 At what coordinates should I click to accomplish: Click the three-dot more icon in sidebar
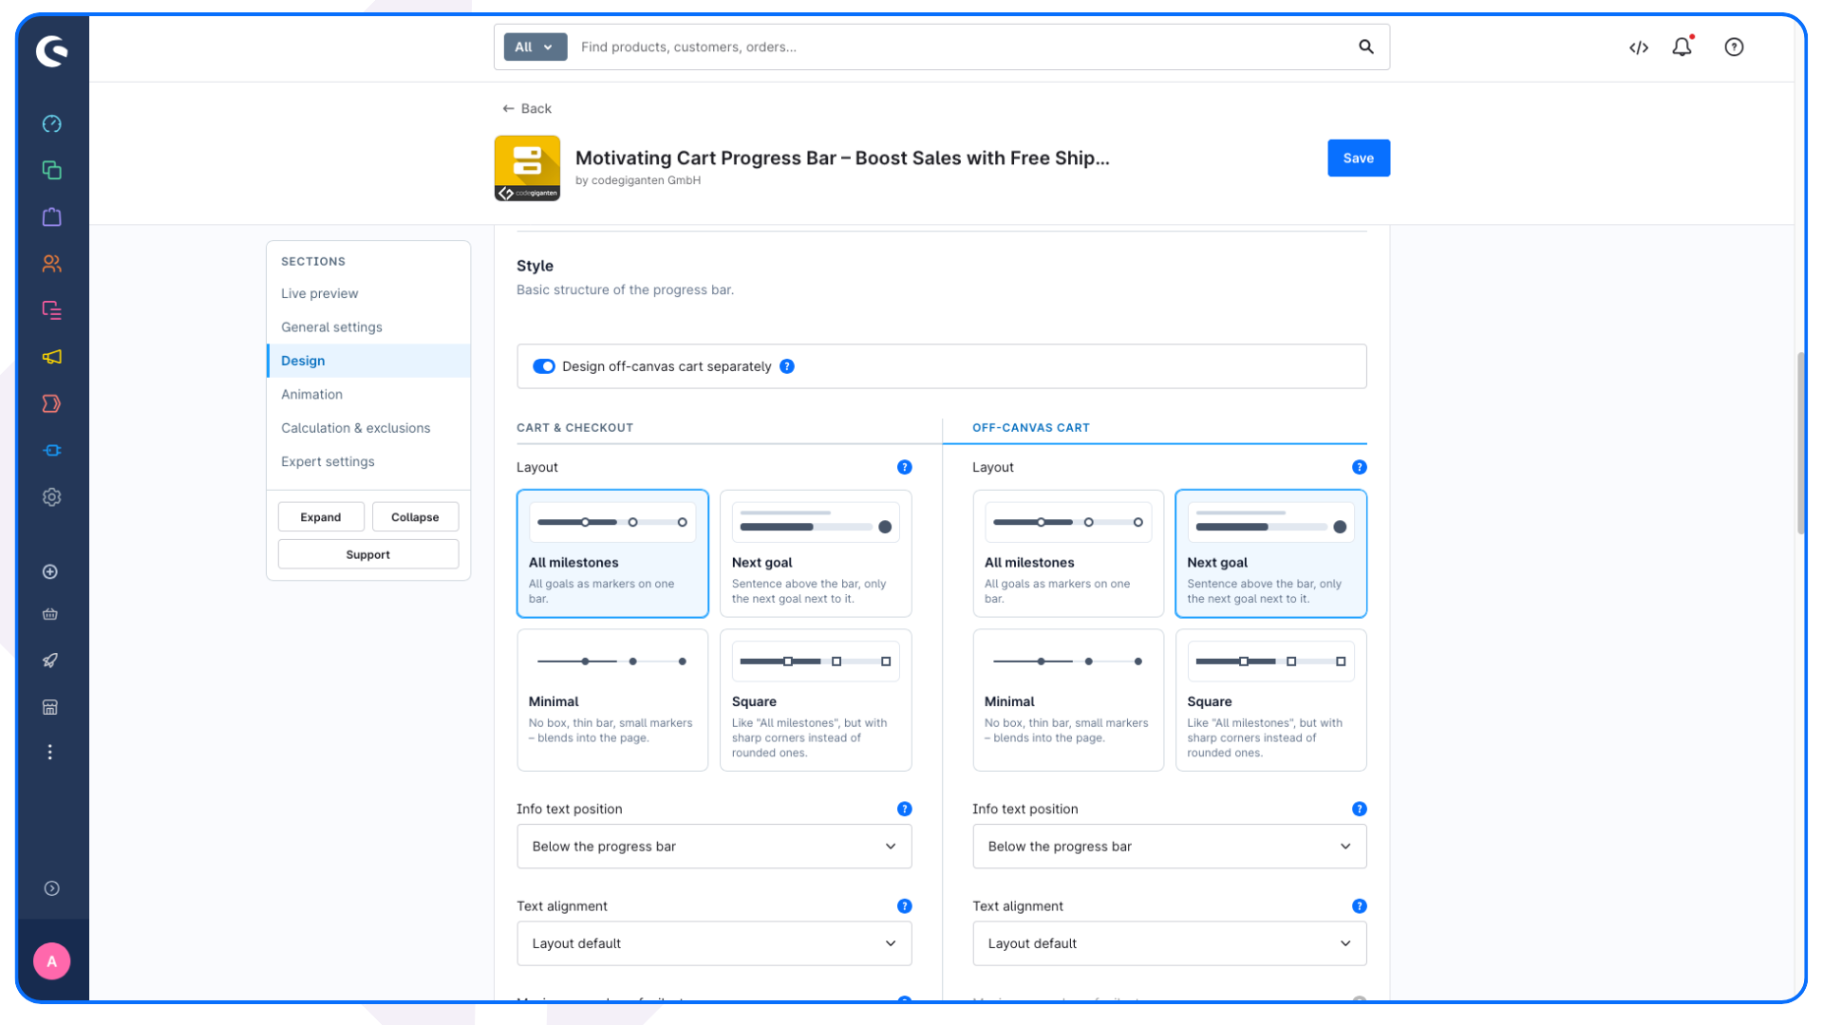(x=50, y=753)
